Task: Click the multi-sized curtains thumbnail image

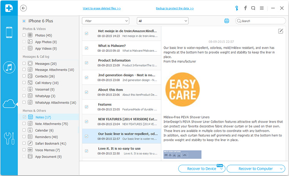Action: (182, 155)
